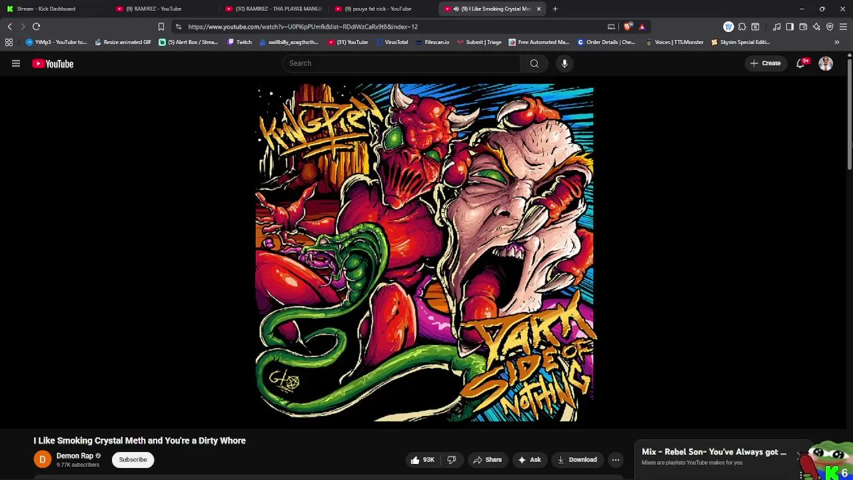Open YouTube notifications bell
Viewport: 853px width, 480px height.
[x=800, y=63]
